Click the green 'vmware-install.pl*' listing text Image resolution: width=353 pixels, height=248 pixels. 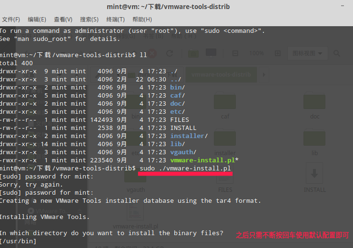tap(204, 160)
